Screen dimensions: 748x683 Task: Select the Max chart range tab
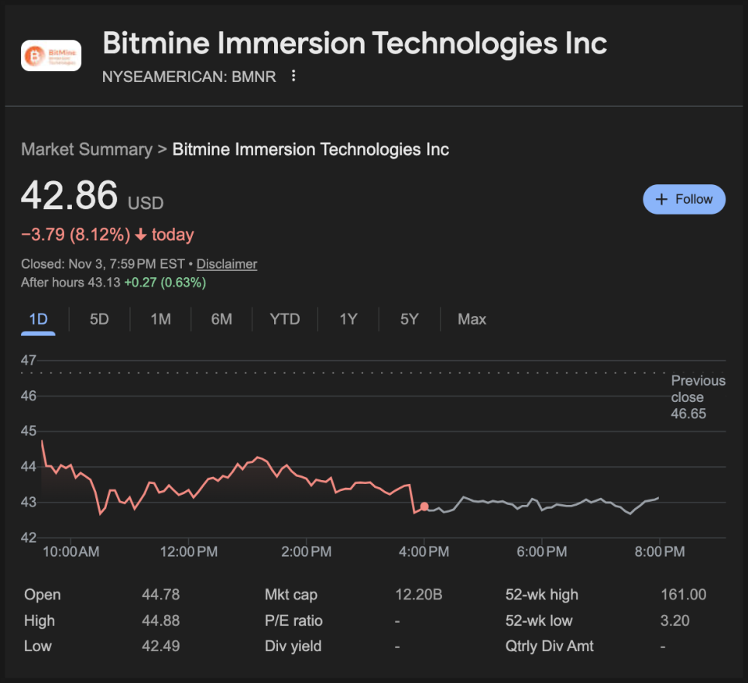tap(472, 319)
